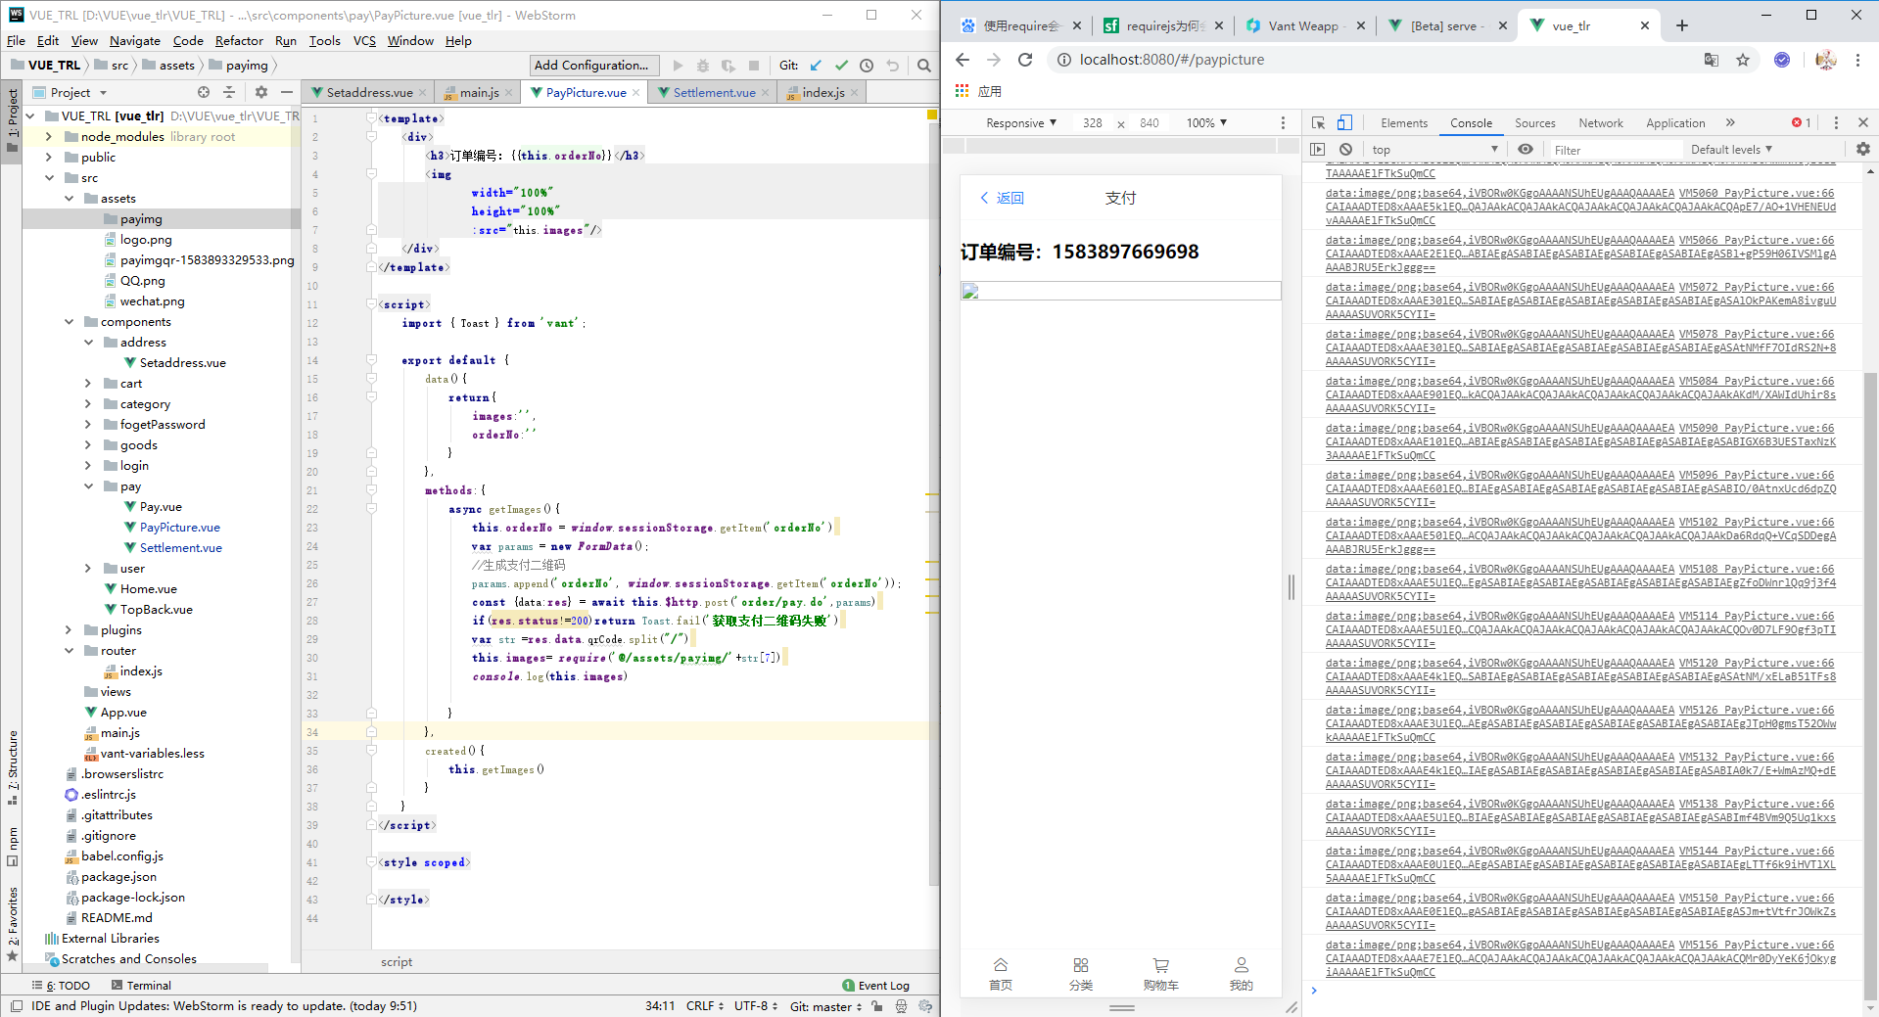Click the Git update project arrow icon
This screenshot has height=1017, width=1879.
(x=815, y=66)
